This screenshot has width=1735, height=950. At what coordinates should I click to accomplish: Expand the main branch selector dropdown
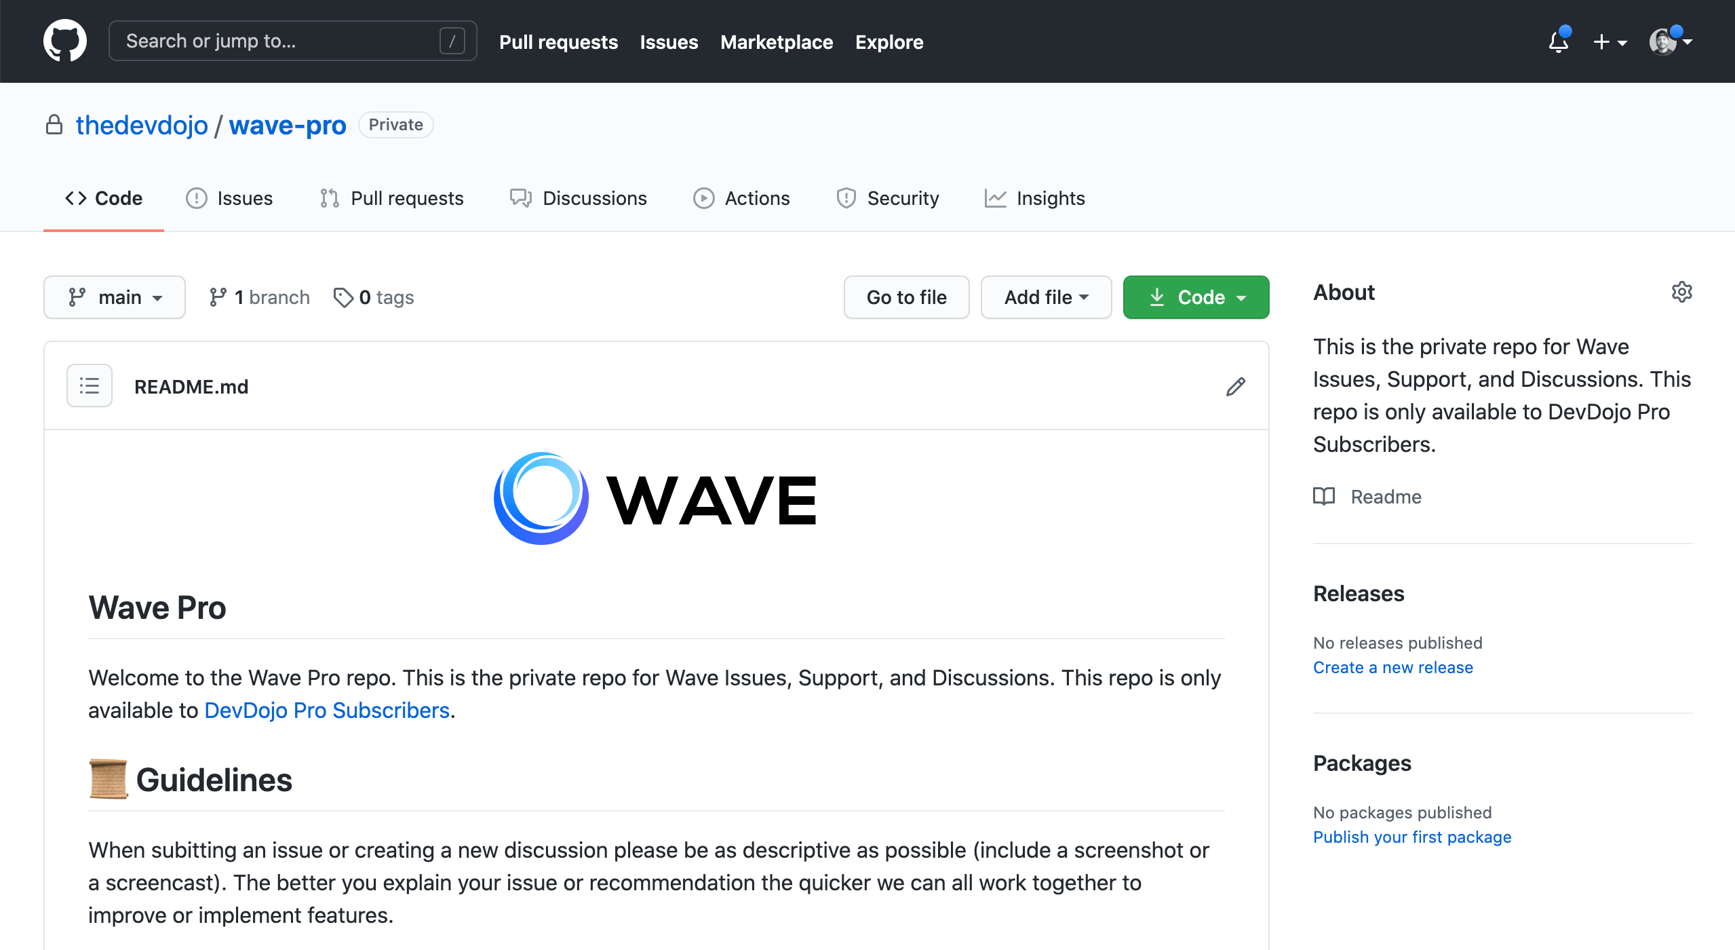coord(113,297)
